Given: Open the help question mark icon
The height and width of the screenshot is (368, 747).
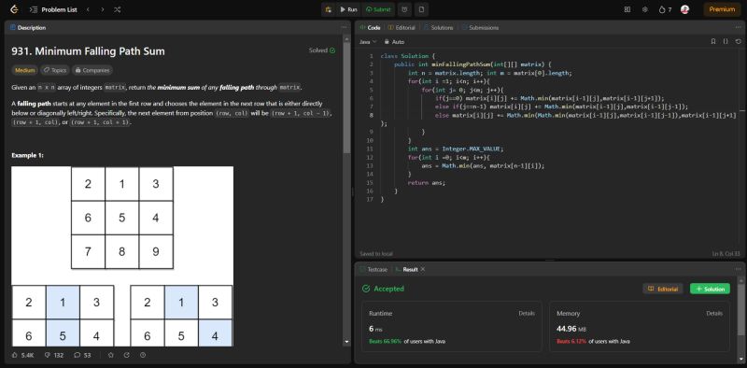Looking at the screenshot, I should 143,355.
